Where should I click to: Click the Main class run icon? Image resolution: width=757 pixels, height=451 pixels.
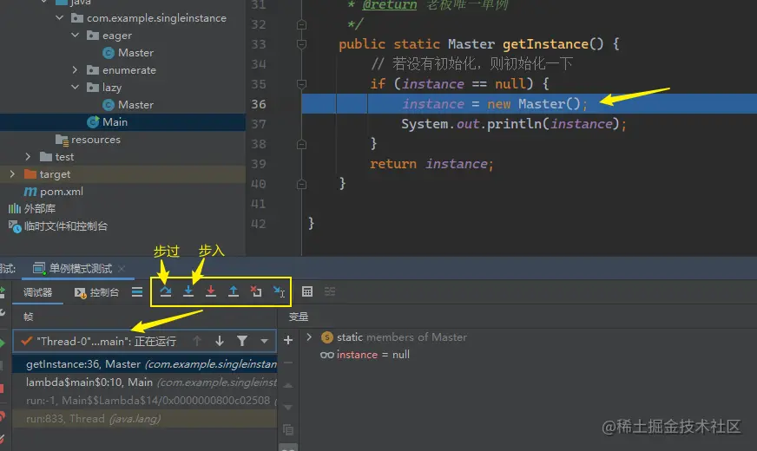[x=93, y=122]
